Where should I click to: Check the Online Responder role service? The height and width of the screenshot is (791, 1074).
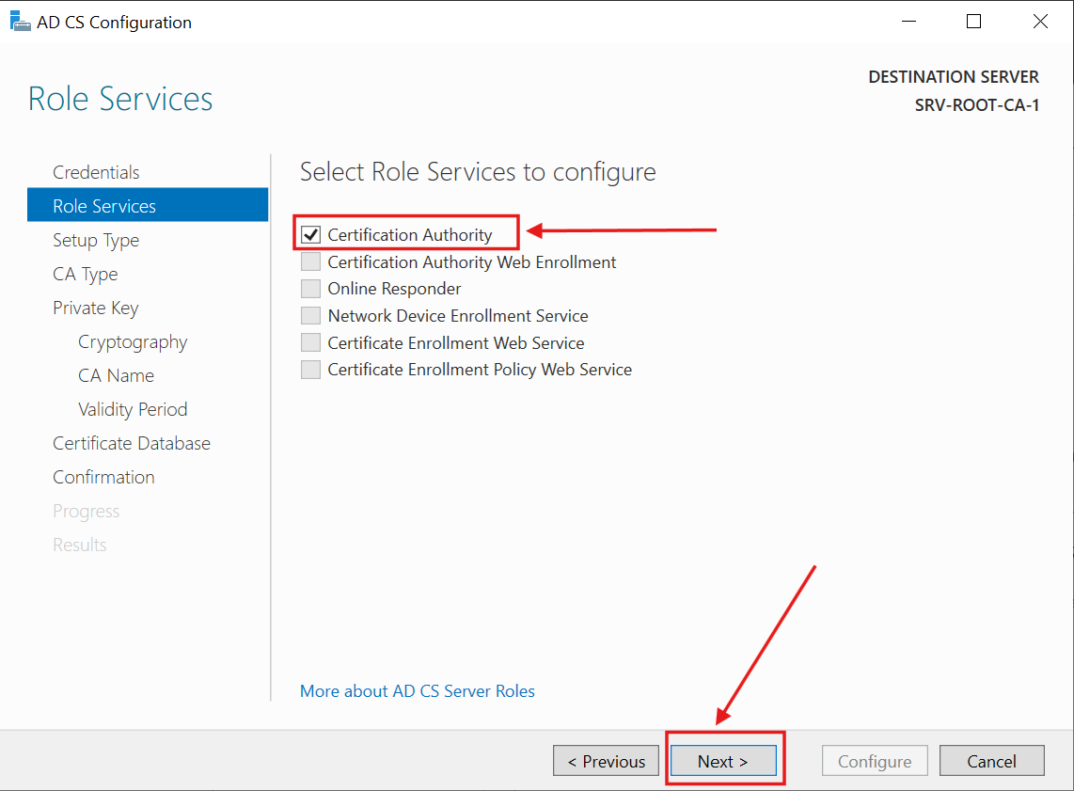310,288
